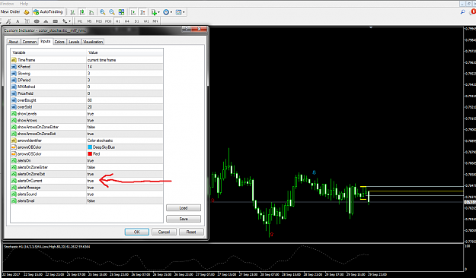Select the triangle shape tool

(x=46, y=21)
